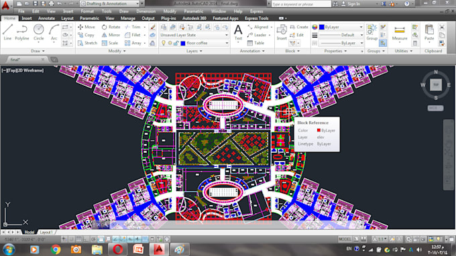
Task: Toggle the grid display in status bar
Action: 79,239
